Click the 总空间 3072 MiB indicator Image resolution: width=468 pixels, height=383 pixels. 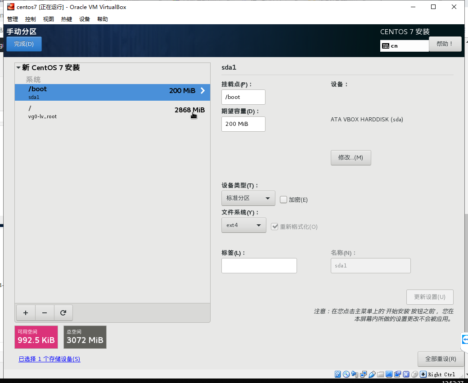[85, 337]
